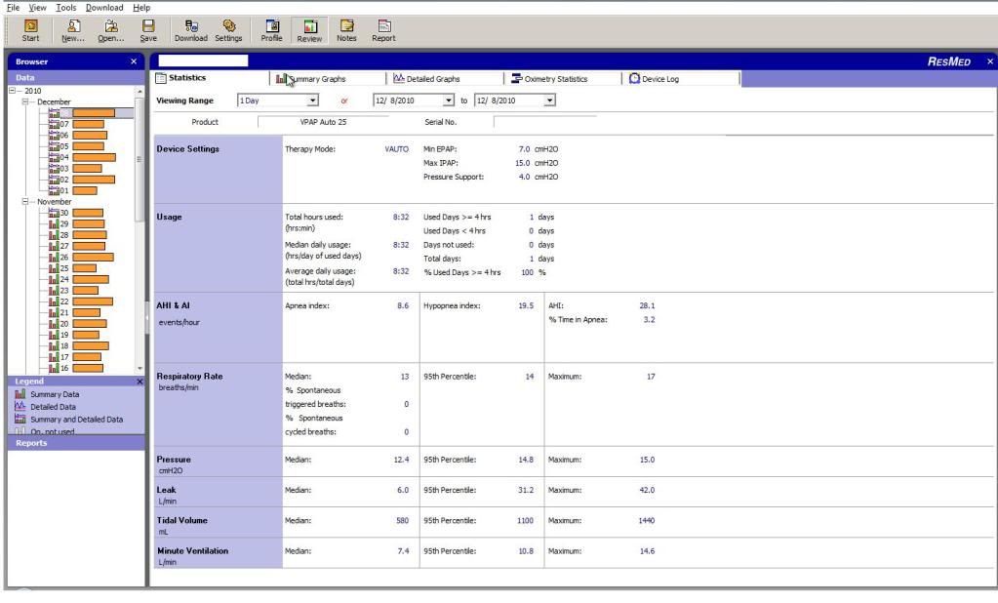Image resolution: width=998 pixels, height=603 pixels.
Task: Collapse the 2010 tree node
Action: pyautogui.click(x=12, y=91)
